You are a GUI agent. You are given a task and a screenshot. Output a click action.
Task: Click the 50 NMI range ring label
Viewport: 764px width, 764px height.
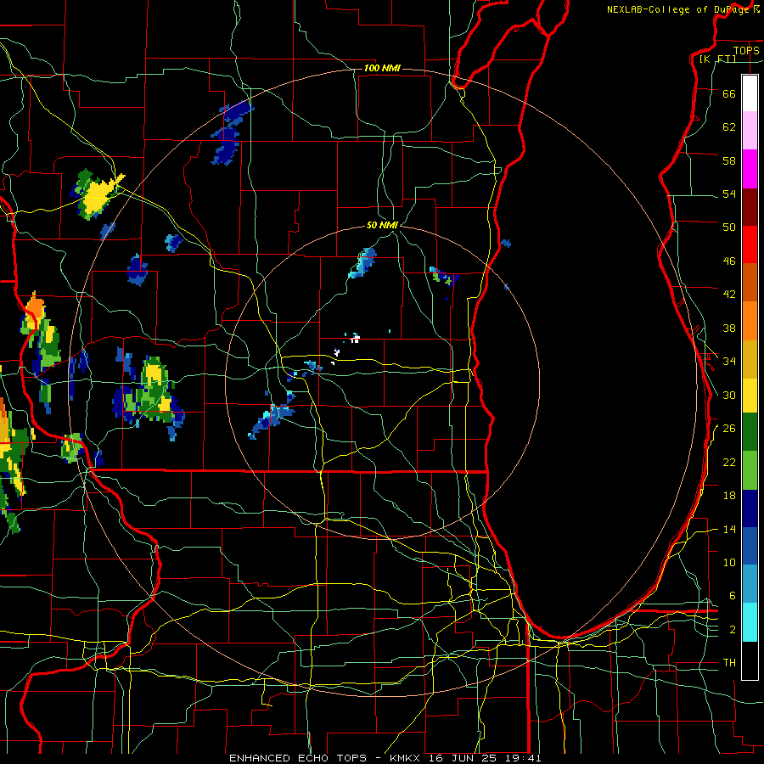[382, 225]
